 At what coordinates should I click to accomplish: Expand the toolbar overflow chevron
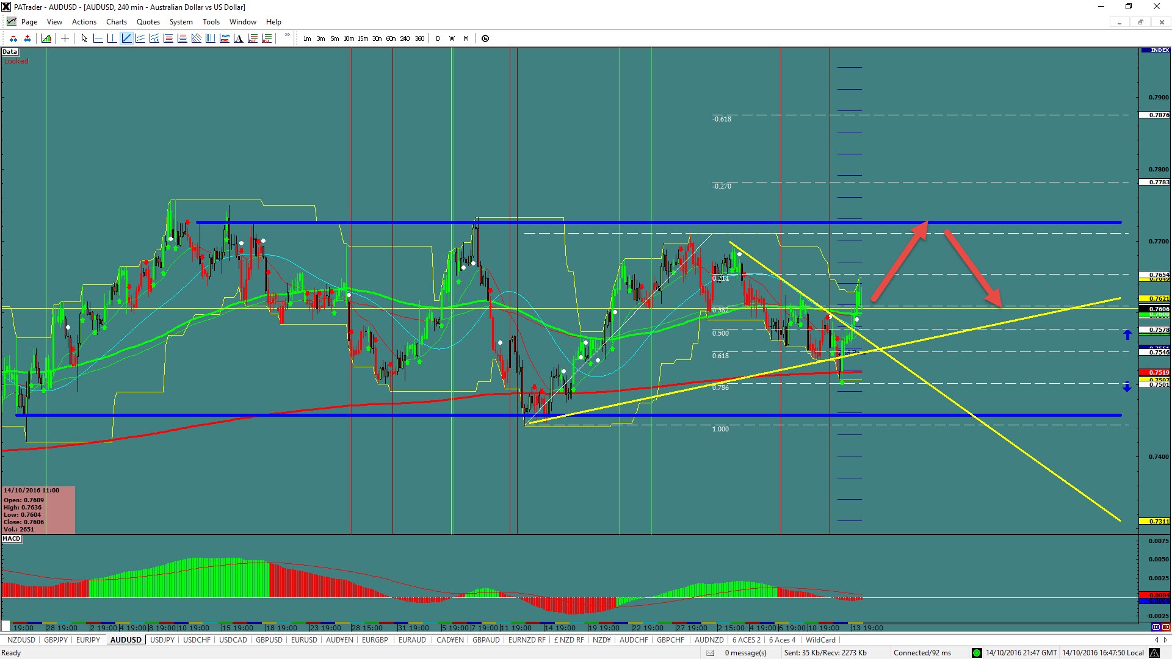(287, 35)
